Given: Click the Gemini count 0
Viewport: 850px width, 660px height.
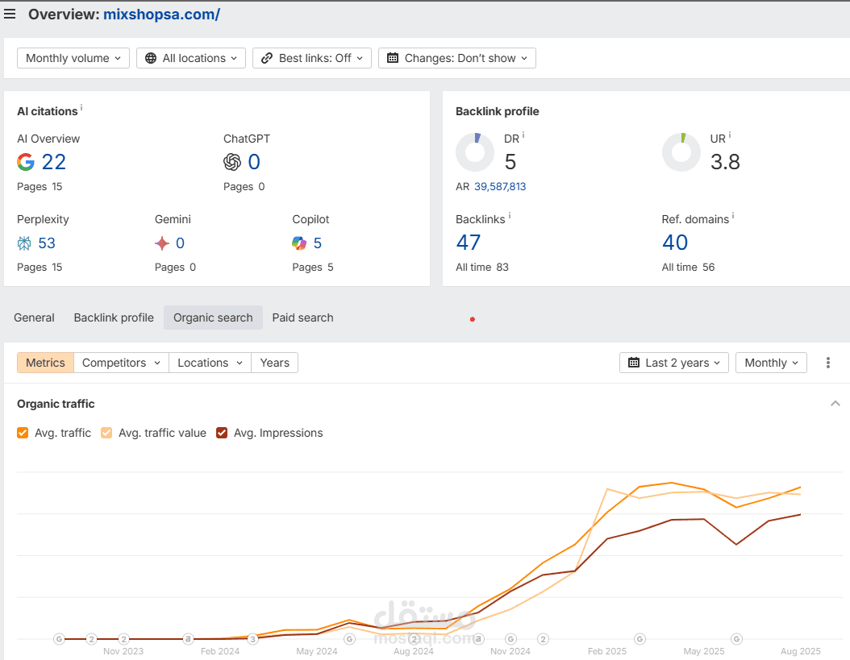Looking at the screenshot, I should [180, 243].
